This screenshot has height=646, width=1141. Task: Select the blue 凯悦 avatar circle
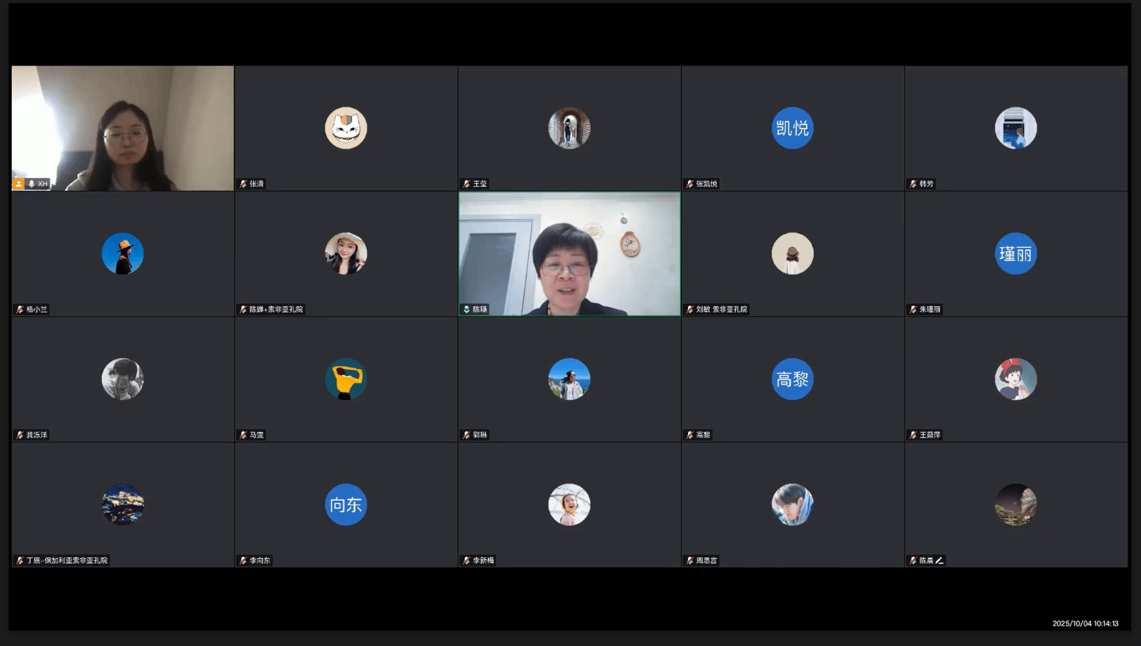[x=792, y=128]
